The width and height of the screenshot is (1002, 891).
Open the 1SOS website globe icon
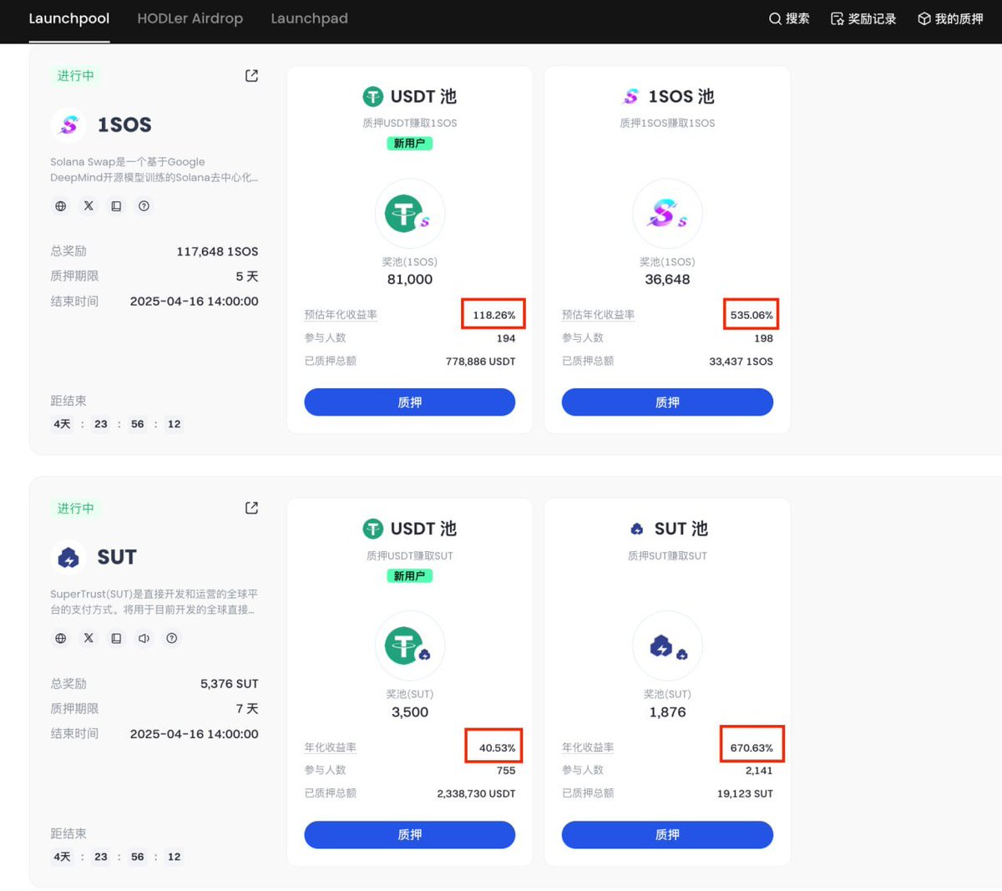point(60,205)
